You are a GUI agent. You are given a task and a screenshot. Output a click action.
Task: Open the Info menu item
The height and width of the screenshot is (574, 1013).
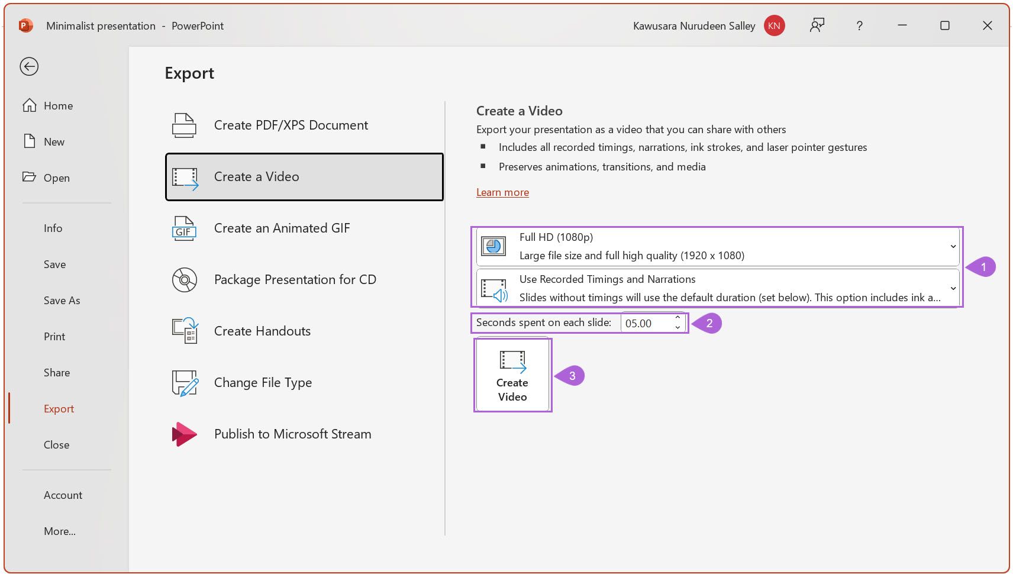(53, 228)
